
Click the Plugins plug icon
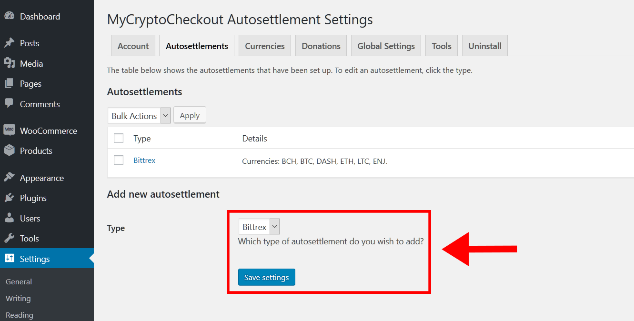coord(9,198)
